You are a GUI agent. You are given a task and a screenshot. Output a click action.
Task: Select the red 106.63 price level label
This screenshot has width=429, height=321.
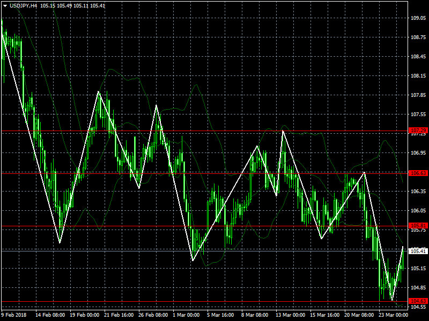pyautogui.click(x=418, y=173)
